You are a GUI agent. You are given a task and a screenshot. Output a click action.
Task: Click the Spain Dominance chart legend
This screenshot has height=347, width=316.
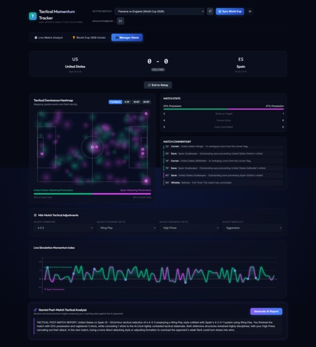54,289
